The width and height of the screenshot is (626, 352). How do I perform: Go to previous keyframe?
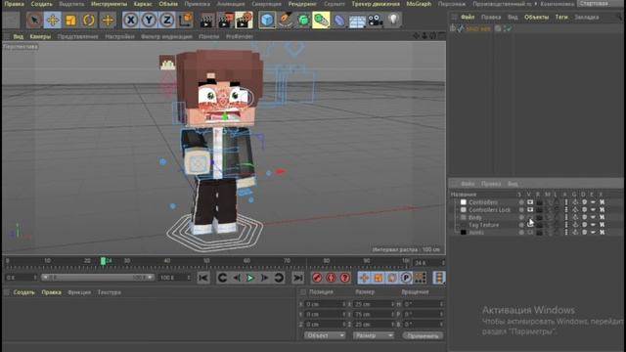(x=222, y=278)
